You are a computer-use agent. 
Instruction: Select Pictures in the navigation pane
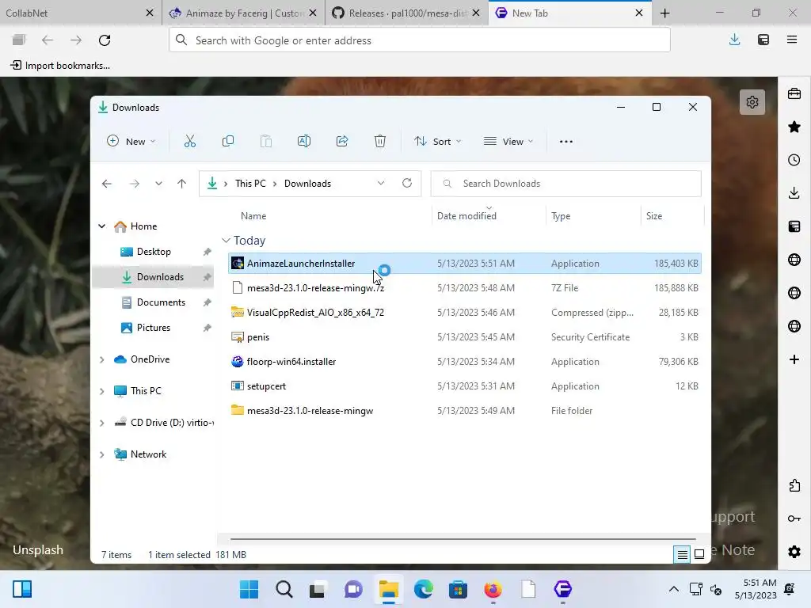tap(153, 327)
